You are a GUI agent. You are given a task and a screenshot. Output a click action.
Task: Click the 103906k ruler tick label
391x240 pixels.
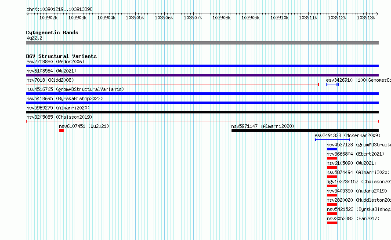point(164,18)
